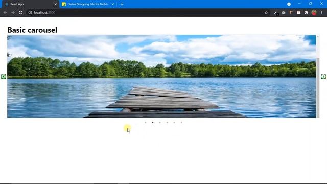The image size is (327, 184).
Task: Go forward in browser history
Action: 13,12
